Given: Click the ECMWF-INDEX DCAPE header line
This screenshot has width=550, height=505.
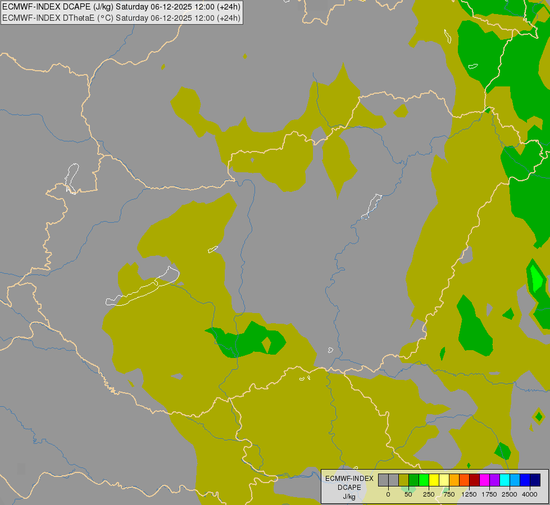Looking at the screenshot, I should (121, 7).
